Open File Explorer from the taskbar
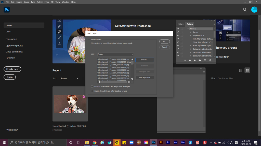The image size is (261, 146). 87,142
